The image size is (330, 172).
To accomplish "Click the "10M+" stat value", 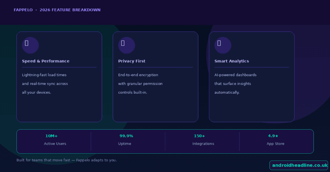I will 52,136.
